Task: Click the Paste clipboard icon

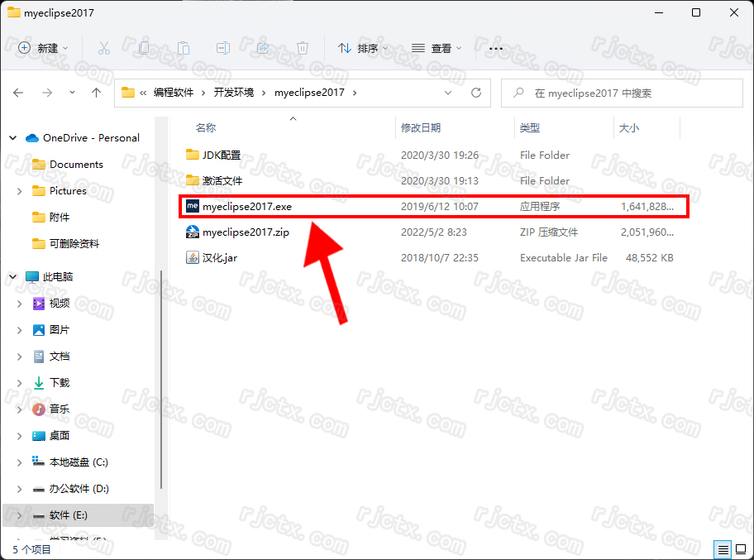Action: click(184, 48)
